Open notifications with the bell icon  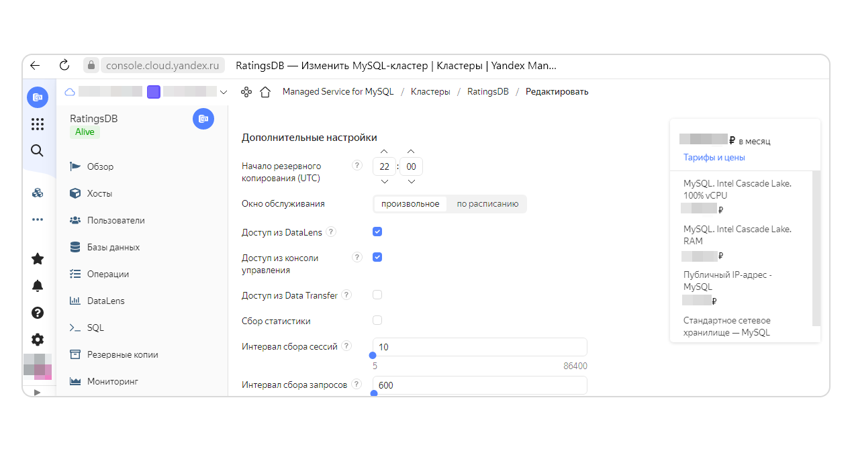click(38, 286)
